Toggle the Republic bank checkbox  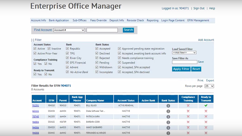pyautogui.click(x=67, y=49)
